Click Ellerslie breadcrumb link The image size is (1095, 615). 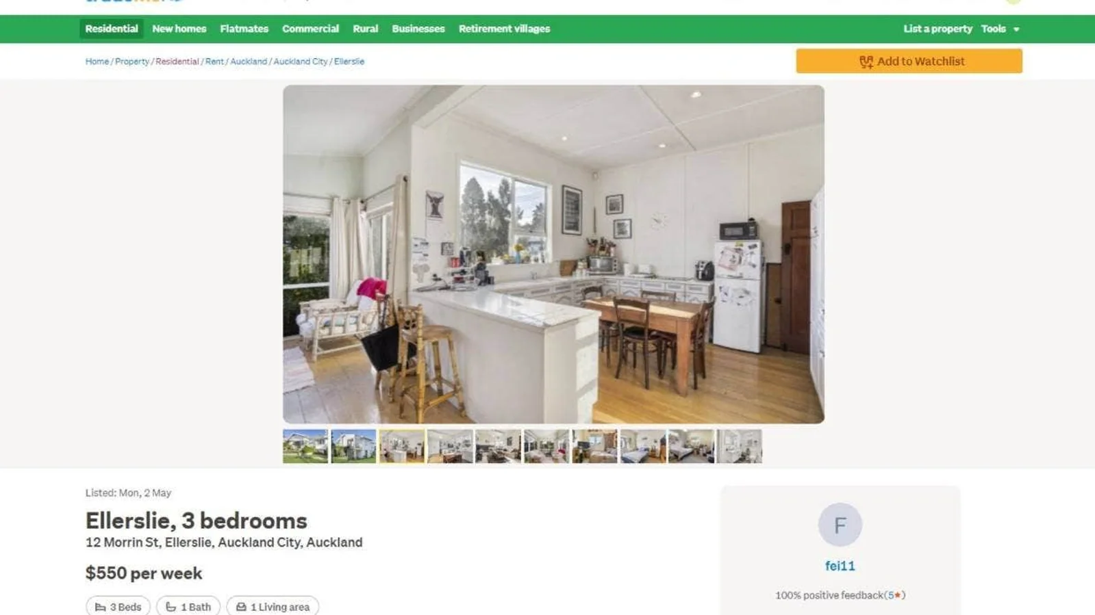click(x=349, y=62)
